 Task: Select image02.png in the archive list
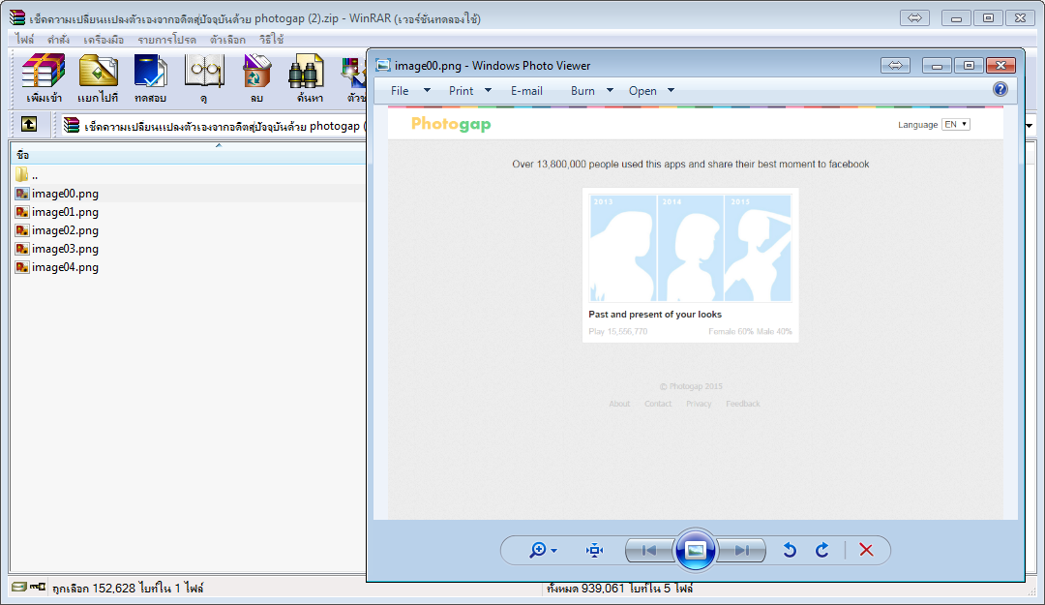[x=188, y=230]
